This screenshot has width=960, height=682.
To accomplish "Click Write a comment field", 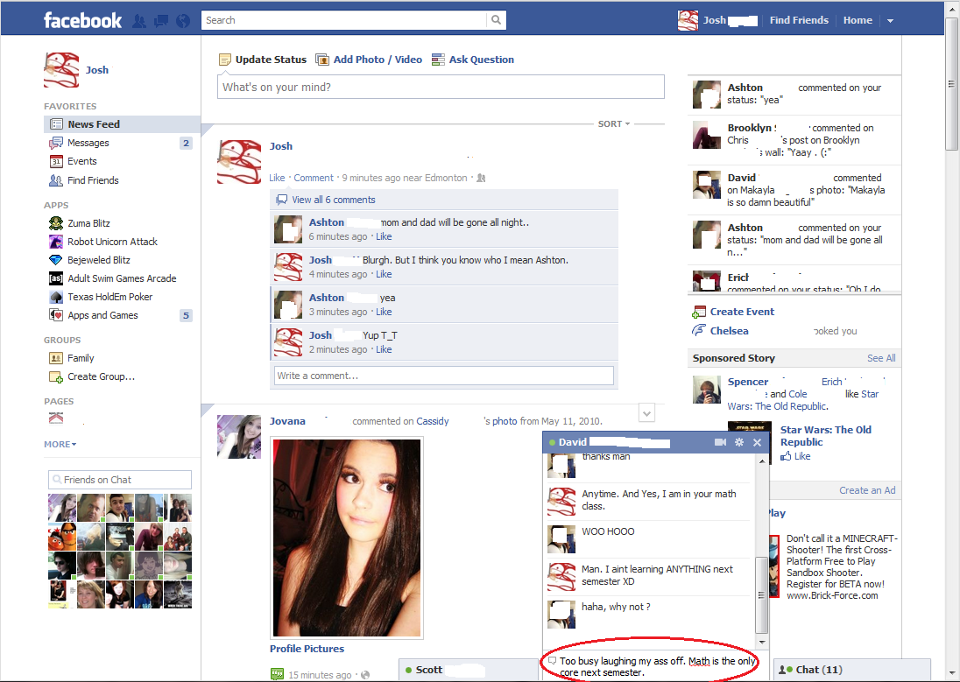I will click(x=444, y=376).
